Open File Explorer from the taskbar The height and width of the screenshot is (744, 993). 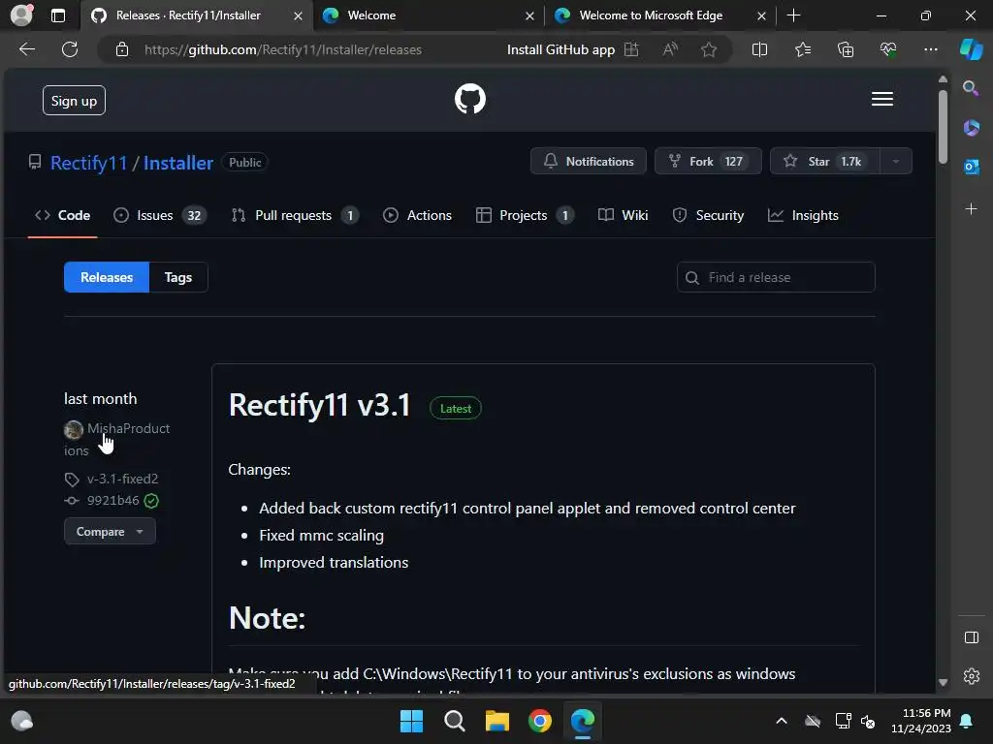tap(497, 721)
